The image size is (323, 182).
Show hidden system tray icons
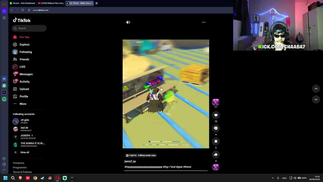pos(273,178)
